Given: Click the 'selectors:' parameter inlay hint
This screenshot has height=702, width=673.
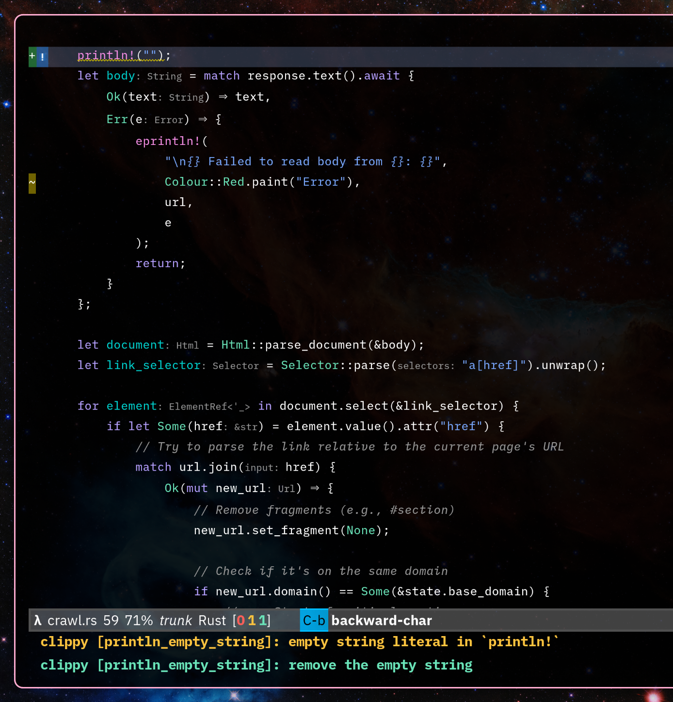Looking at the screenshot, I should point(426,366).
